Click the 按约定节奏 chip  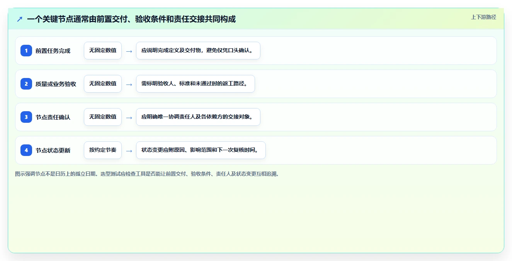(103, 150)
